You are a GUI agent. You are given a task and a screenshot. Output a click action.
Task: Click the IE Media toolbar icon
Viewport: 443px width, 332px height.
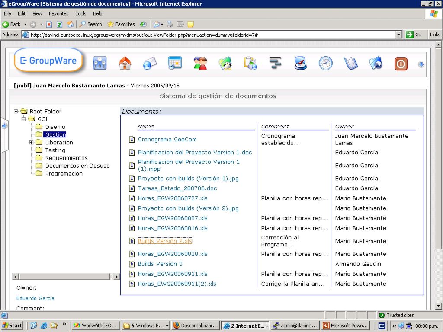tap(144, 24)
